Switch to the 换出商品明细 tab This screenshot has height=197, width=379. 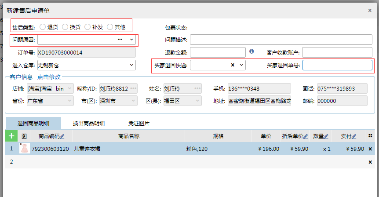[88, 124]
